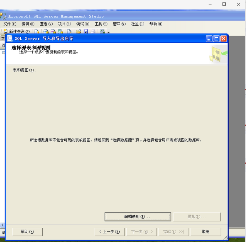Collapse the tree node in Object Explorer
246x242 pixels.
click(3, 53)
